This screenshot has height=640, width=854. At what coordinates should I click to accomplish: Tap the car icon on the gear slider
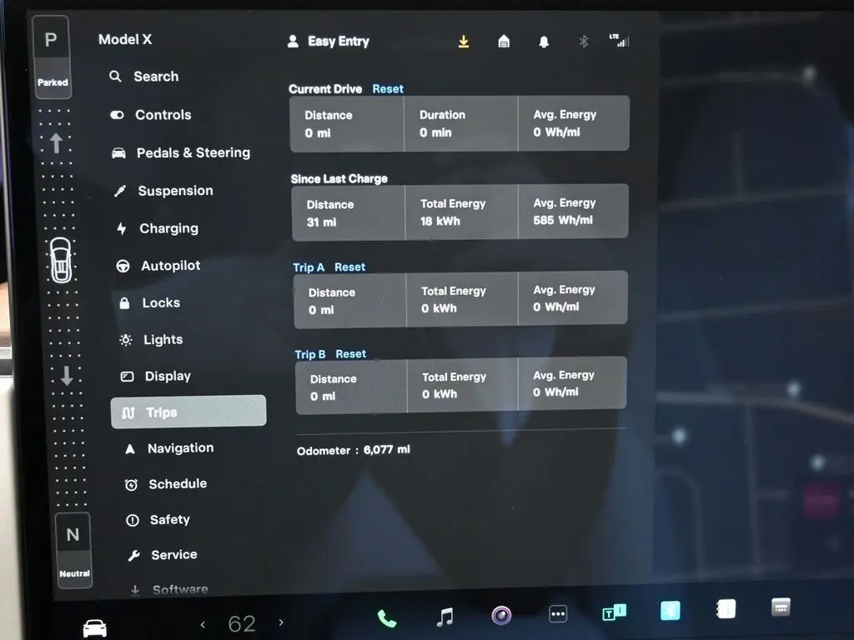coord(60,260)
